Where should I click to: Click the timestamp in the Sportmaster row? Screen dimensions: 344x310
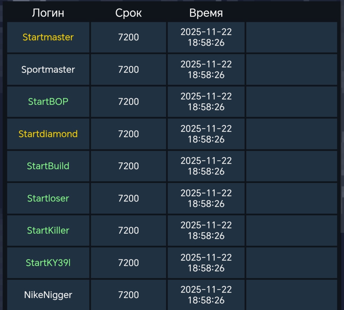point(206,69)
